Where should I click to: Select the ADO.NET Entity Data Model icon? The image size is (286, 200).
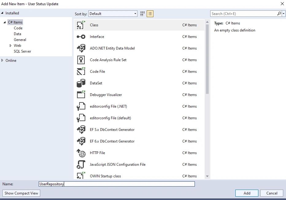(x=81, y=48)
